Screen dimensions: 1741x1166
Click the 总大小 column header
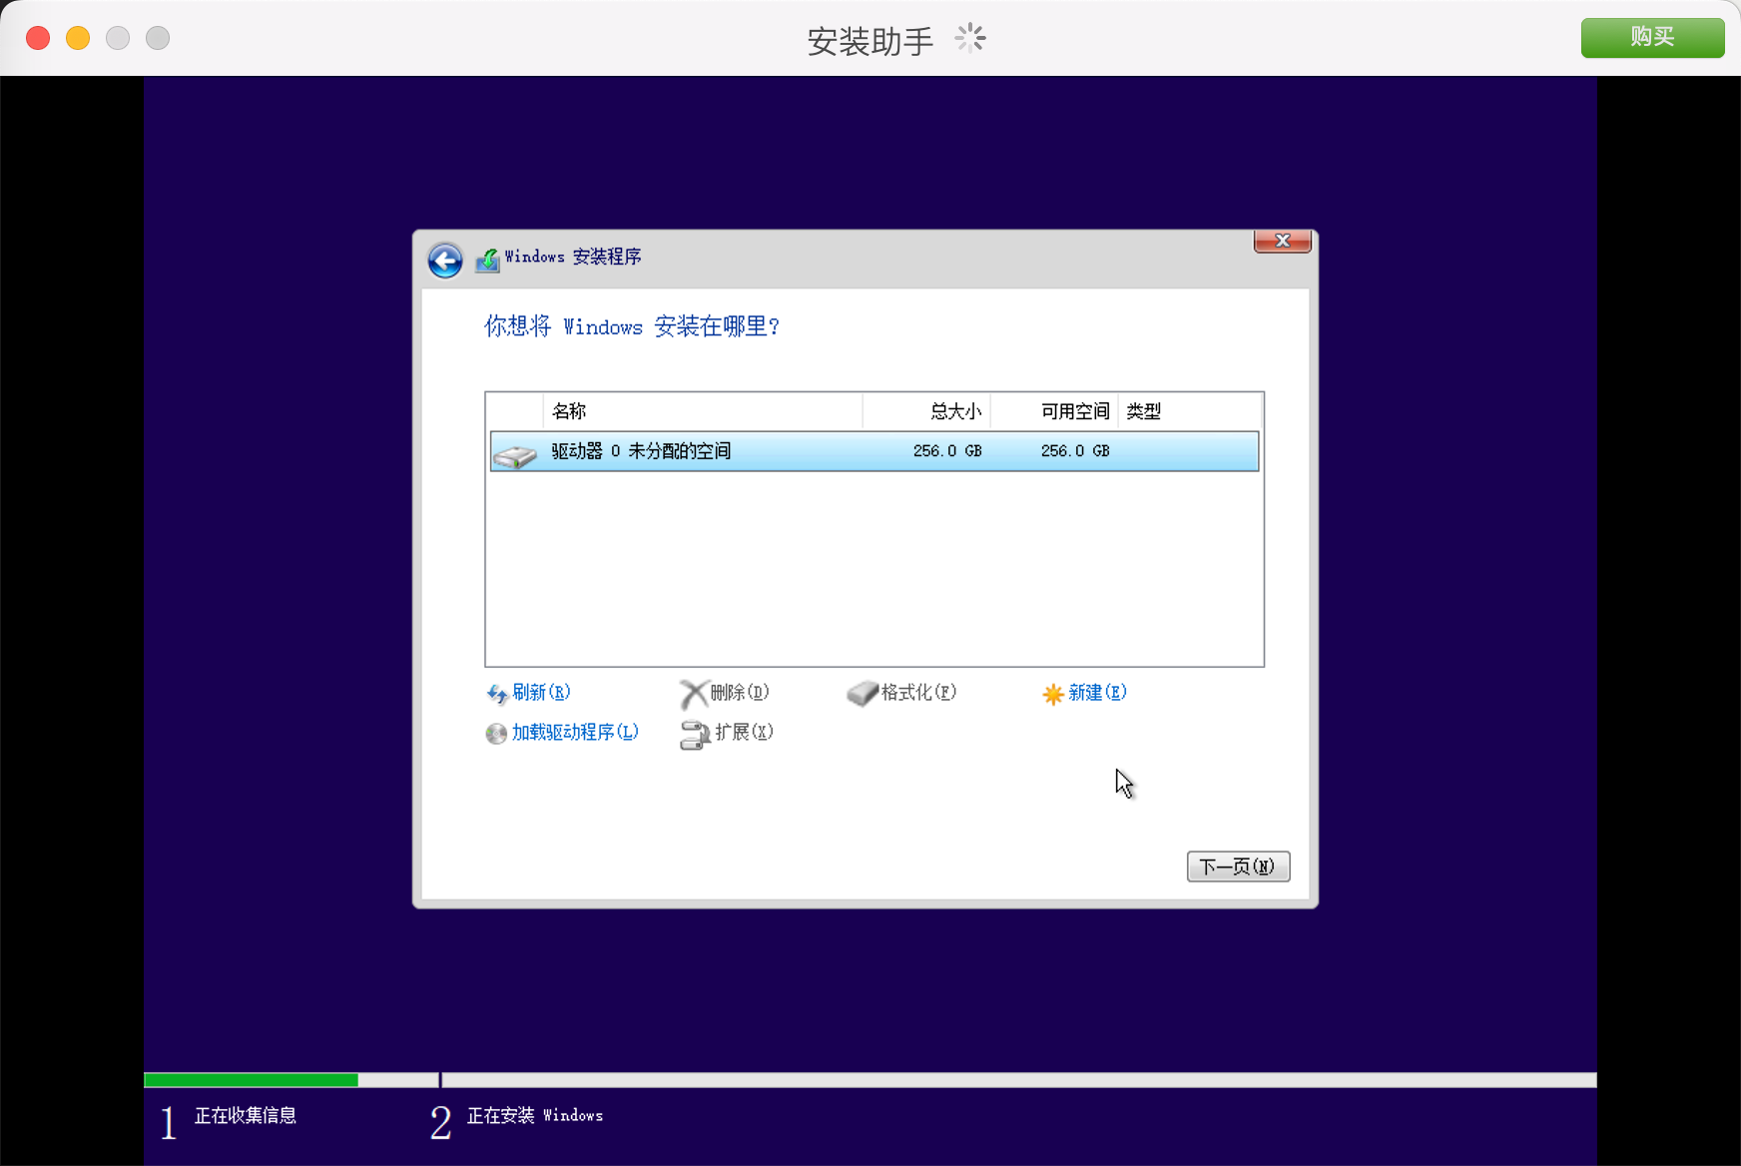point(955,411)
